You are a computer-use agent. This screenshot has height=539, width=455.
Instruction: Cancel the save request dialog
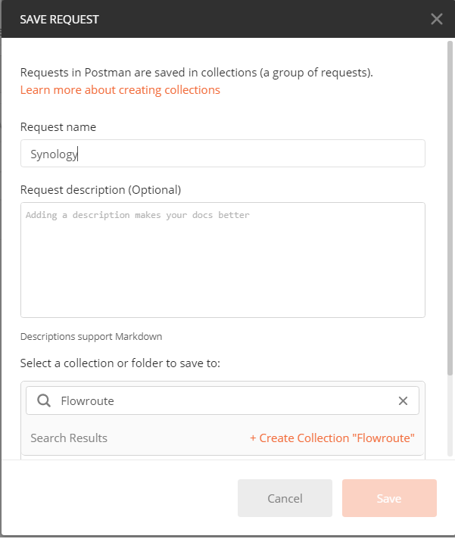click(x=285, y=498)
